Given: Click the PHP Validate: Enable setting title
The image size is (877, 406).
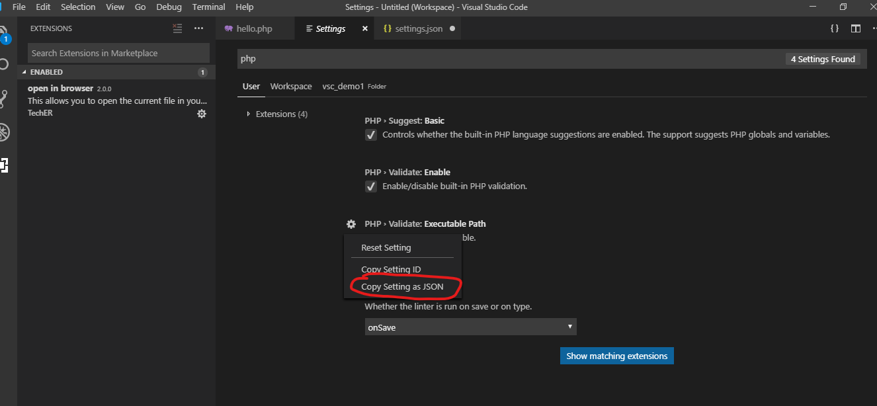Looking at the screenshot, I should pyautogui.click(x=407, y=173).
